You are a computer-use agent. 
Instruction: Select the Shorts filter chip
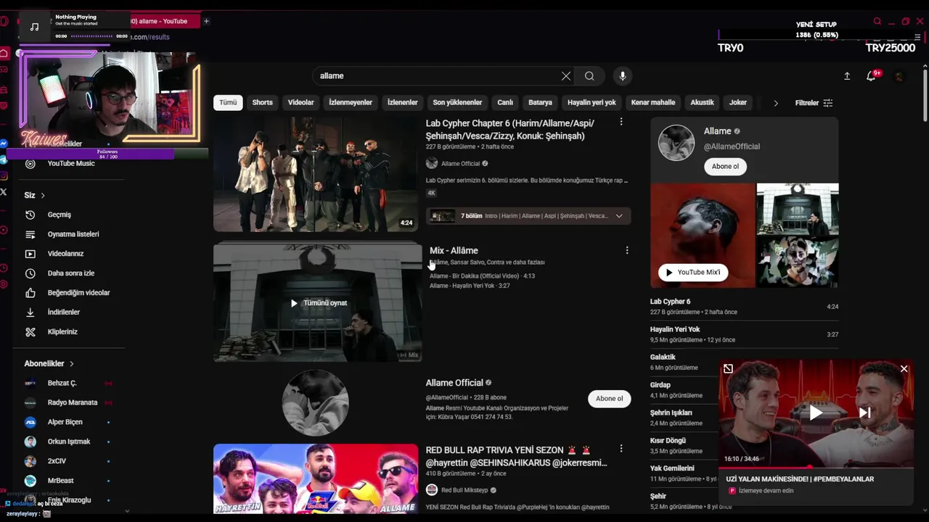(x=262, y=102)
